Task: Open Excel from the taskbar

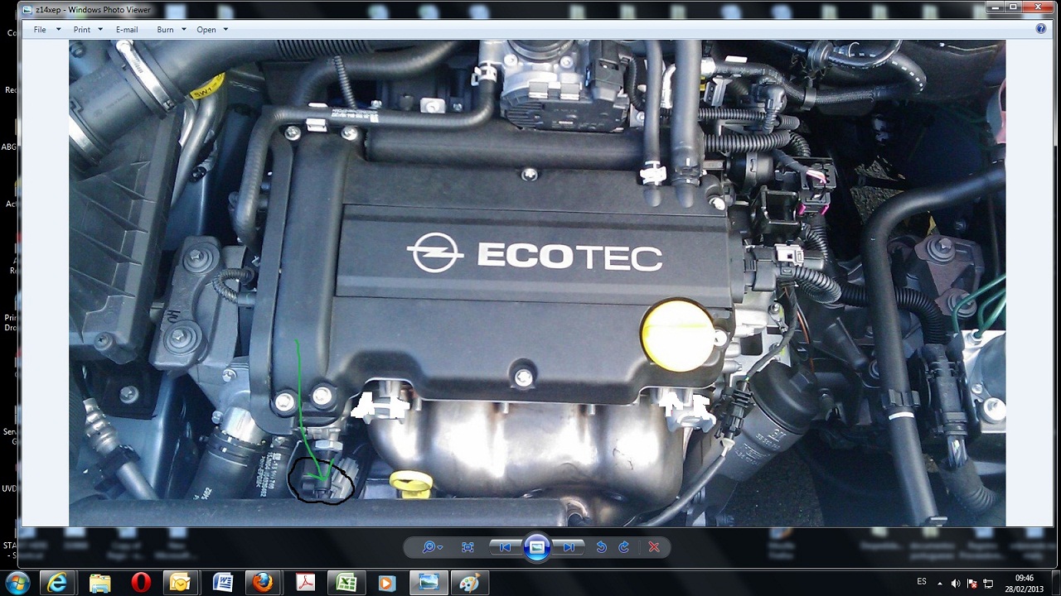Action: [346, 583]
